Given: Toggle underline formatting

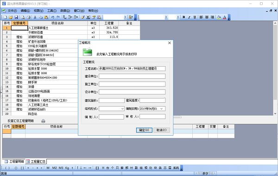Looking at the screenshot, I should [x=195, y=17].
